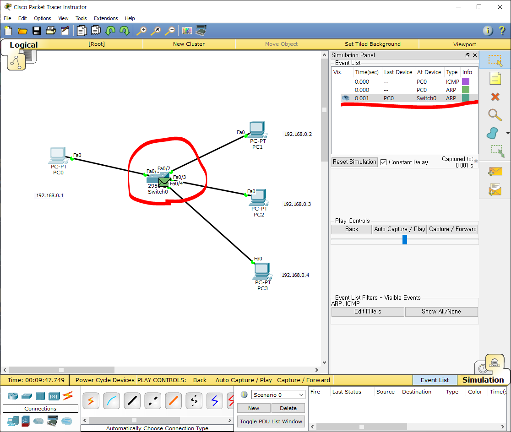This screenshot has width=511, height=432.
Task: Open the Custom Devices dialog icon
Action: pos(201,31)
